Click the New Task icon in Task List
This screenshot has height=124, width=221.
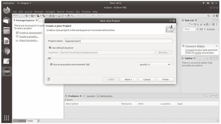189,24
